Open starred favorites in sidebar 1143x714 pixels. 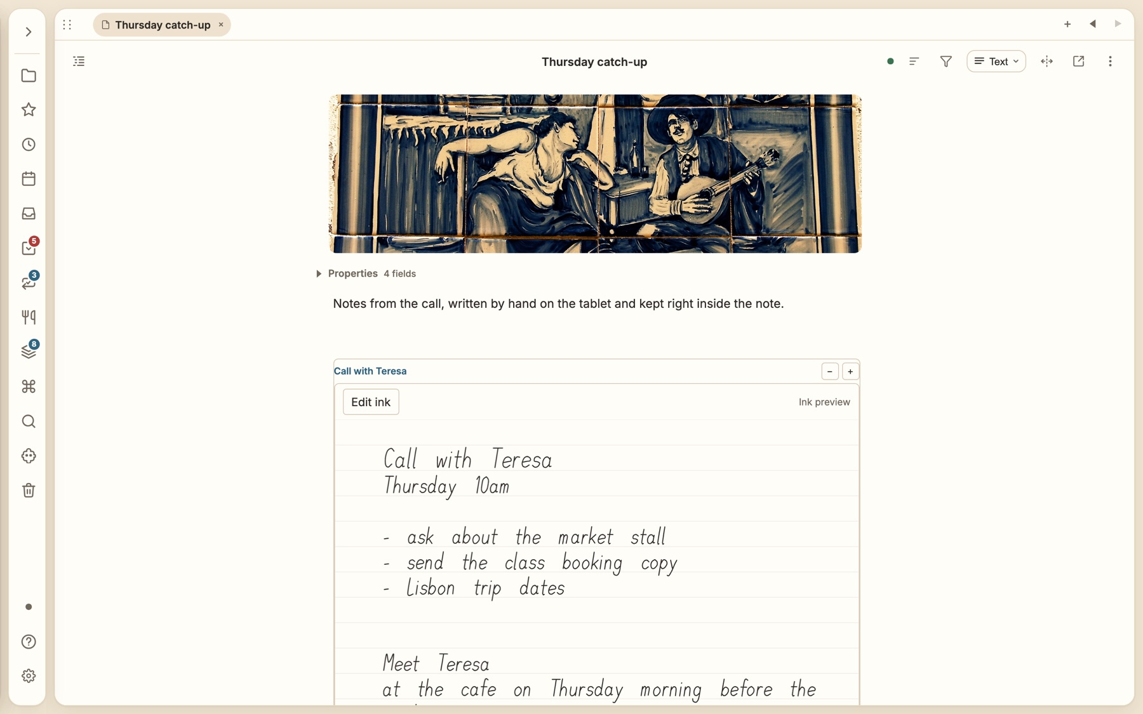click(29, 110)
